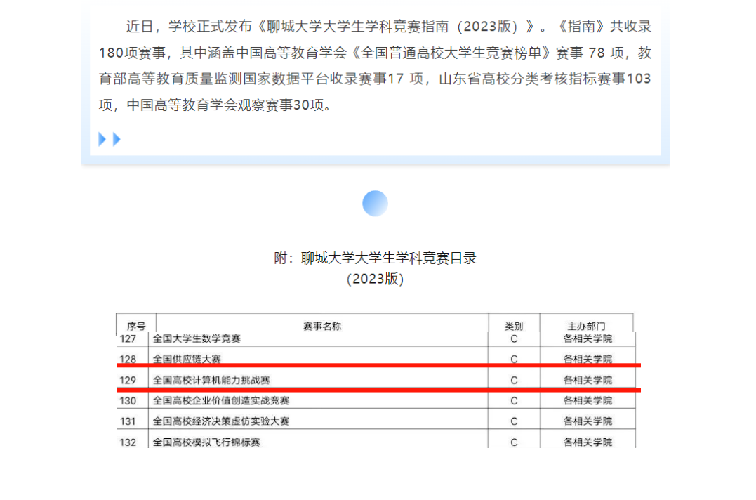
Task: Click row number 130
Action: pos(128,401)
